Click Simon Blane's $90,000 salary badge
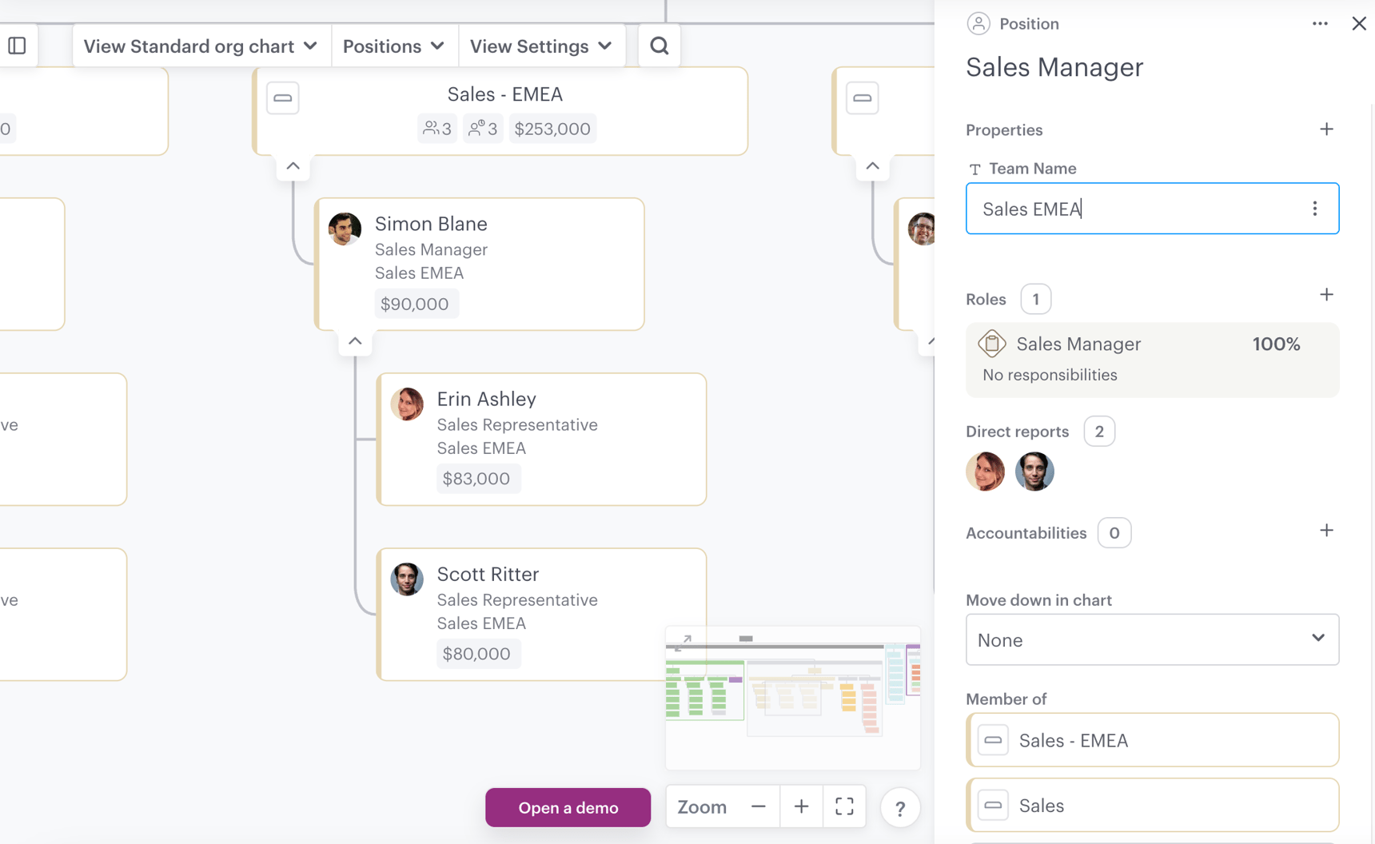This screenshot has width=1375, height=844. click(415, 304)
